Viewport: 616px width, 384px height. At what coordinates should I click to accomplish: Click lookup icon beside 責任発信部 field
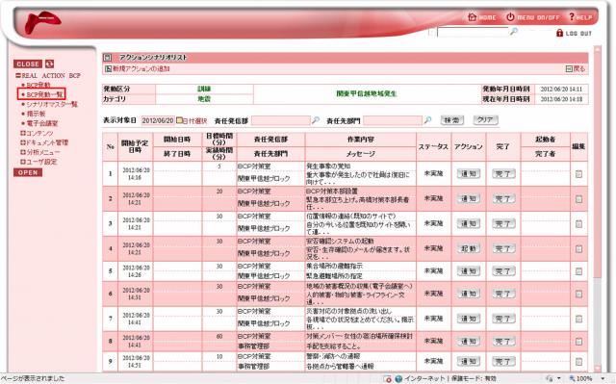[x=315, y=120]
